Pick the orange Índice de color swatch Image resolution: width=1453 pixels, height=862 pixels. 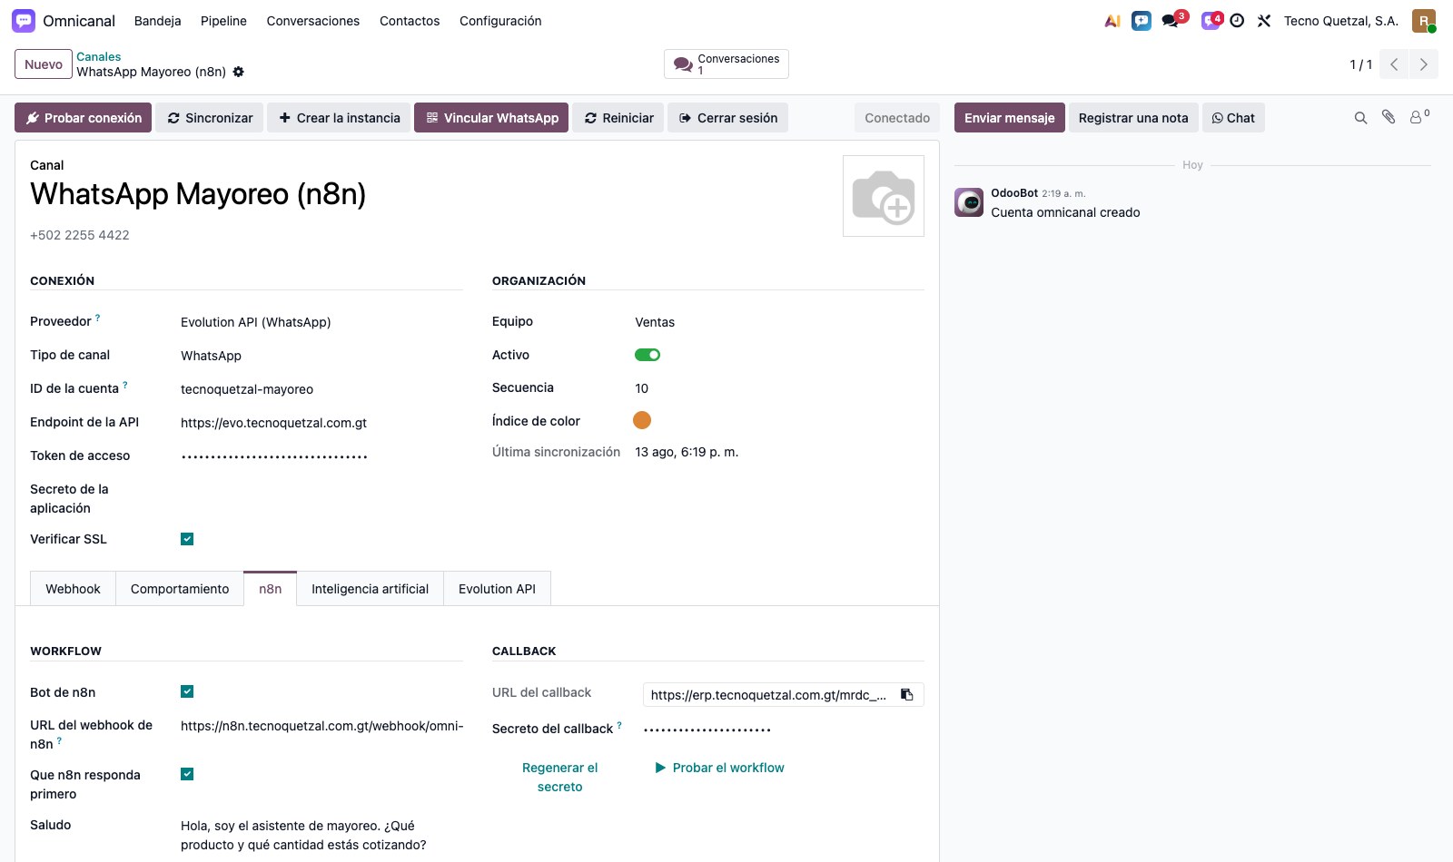642,420
